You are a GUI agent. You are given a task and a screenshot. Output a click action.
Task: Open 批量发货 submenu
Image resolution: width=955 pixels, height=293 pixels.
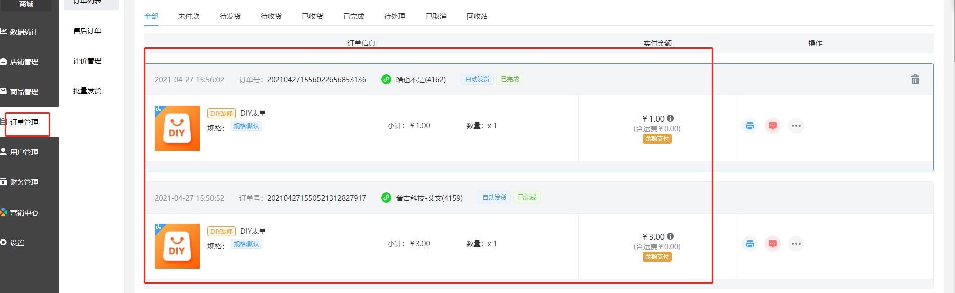point(87,91)
